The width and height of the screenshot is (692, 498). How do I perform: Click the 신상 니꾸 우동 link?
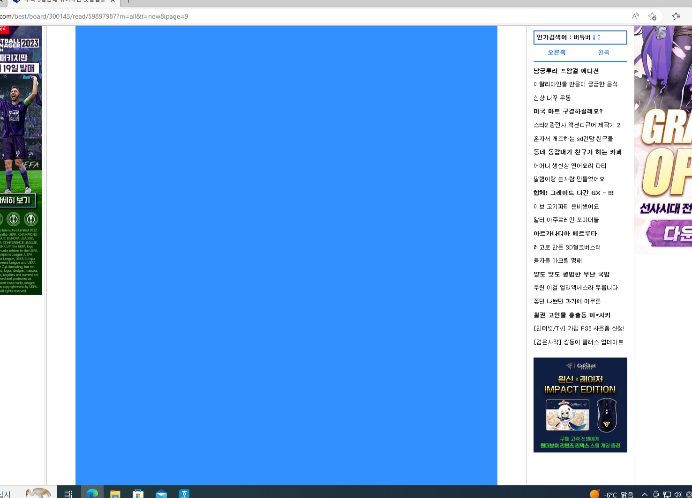[x=552, y=98]
